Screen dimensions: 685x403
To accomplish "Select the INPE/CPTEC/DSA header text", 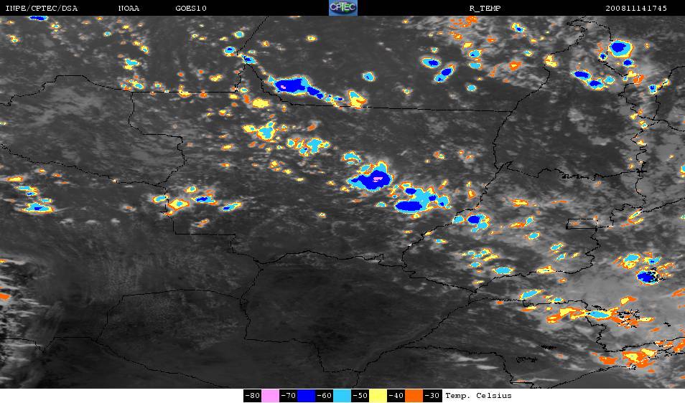I will [42, 9].
